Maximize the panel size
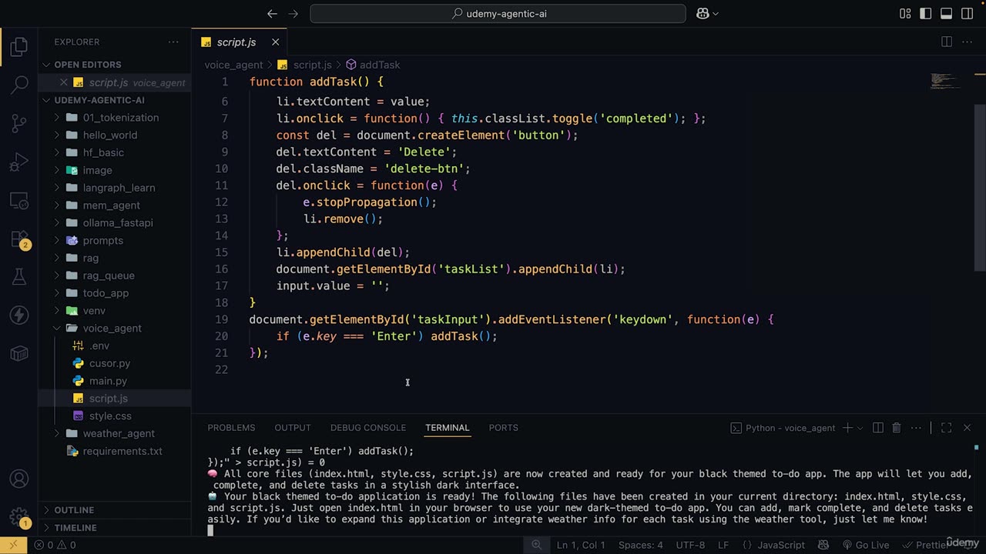The image size is (986, 554). coord(947,428)
